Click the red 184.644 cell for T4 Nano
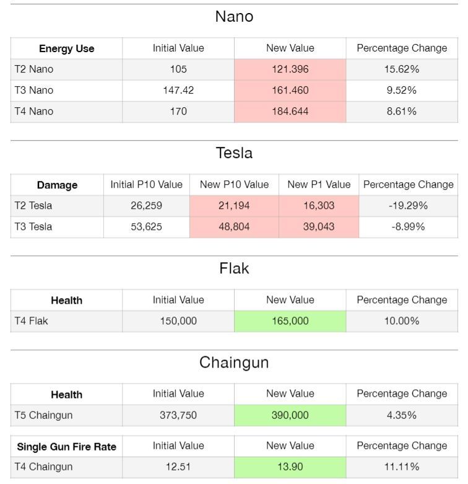The width and height of the screenshot is (468, 484). 290,112
